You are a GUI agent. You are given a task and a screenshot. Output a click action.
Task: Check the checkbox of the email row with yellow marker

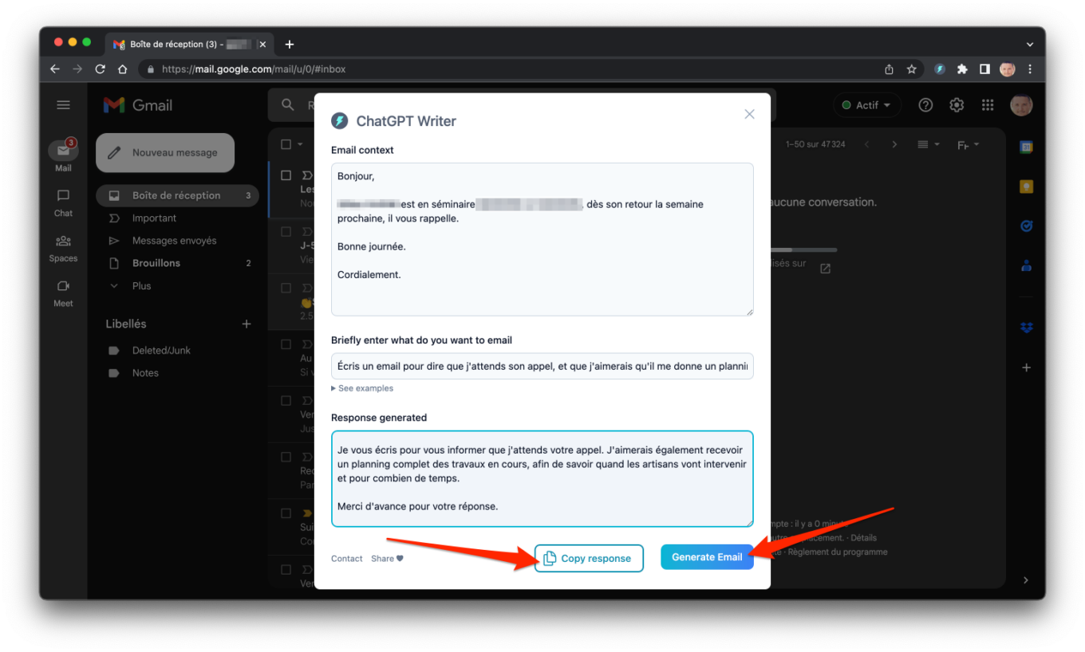[x=286, y=513]
